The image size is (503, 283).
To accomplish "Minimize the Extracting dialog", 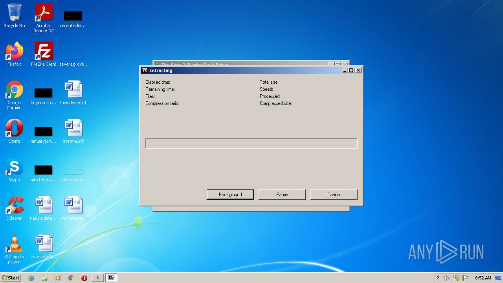I will click(345, 70).
